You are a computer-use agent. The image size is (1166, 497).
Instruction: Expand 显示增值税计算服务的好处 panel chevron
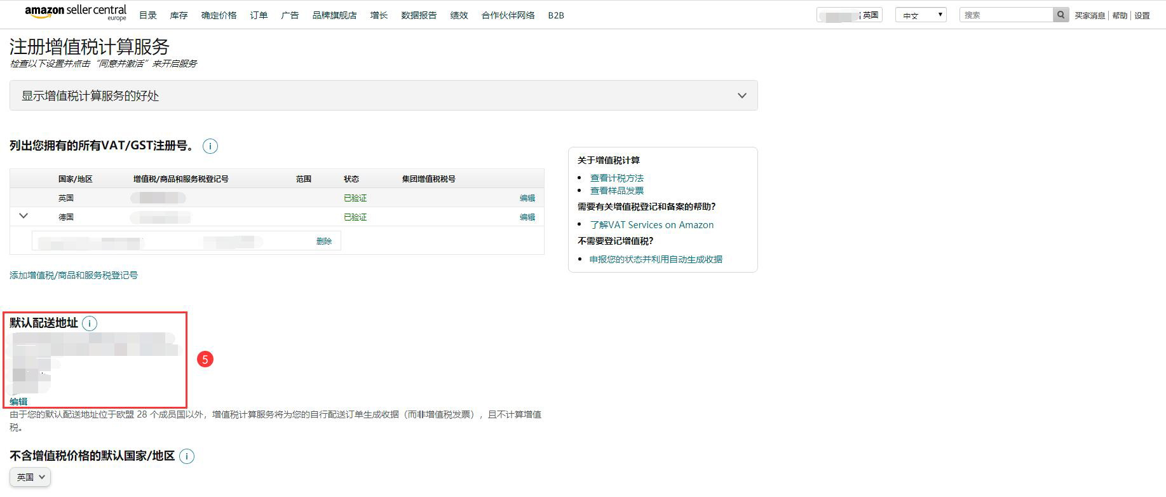click(742, 96)
